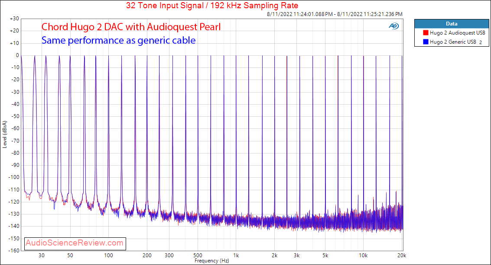Click the "+20" level axis label
This screenshot has width=491, height=265.
(x=14, y=31)
